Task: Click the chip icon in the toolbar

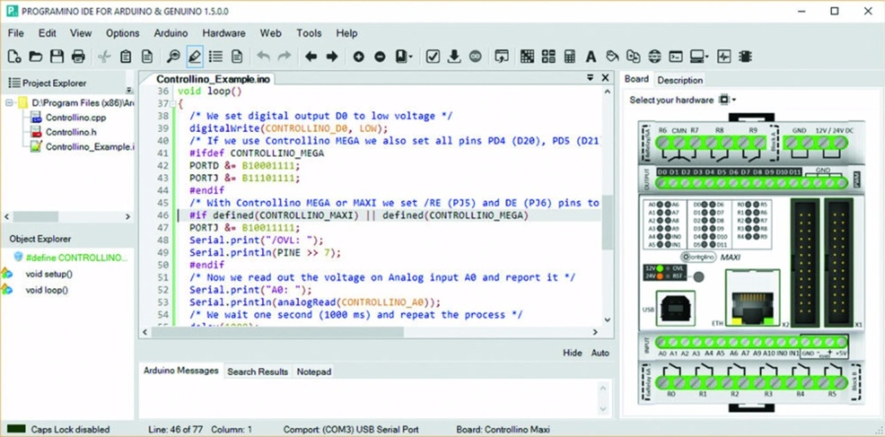Action: pos(745,57)
